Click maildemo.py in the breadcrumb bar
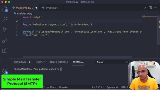This screenshot has height=90, width=160. click(24, 13)
